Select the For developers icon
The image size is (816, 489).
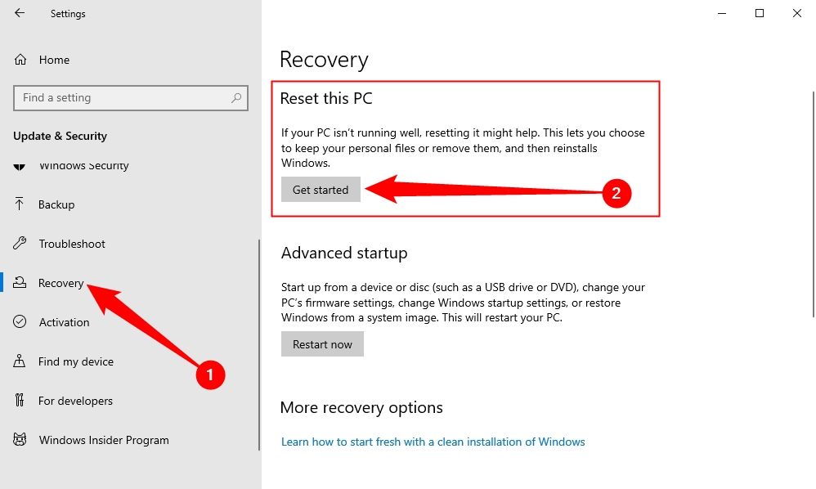click(x=20, y=401)
